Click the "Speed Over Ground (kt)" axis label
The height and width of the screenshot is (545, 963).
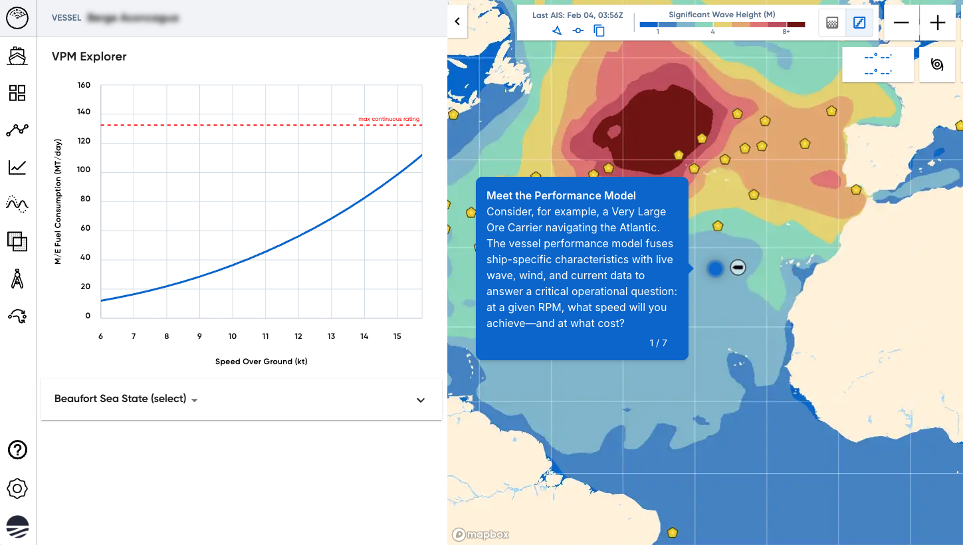click(261, 362)
